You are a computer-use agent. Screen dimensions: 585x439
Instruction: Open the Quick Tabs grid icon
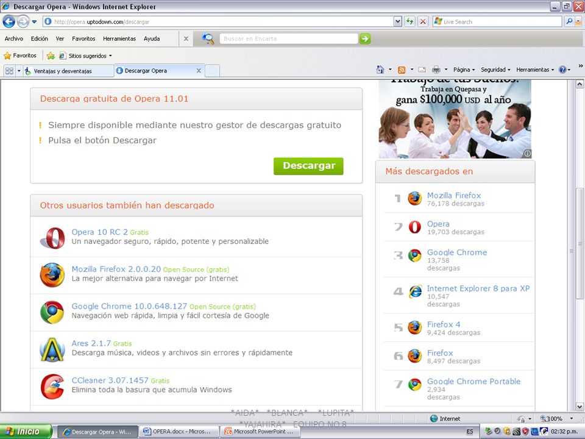pos(9,71)
